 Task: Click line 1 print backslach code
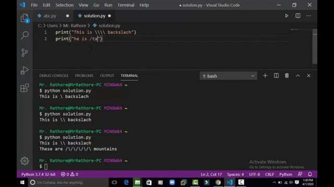96,32
